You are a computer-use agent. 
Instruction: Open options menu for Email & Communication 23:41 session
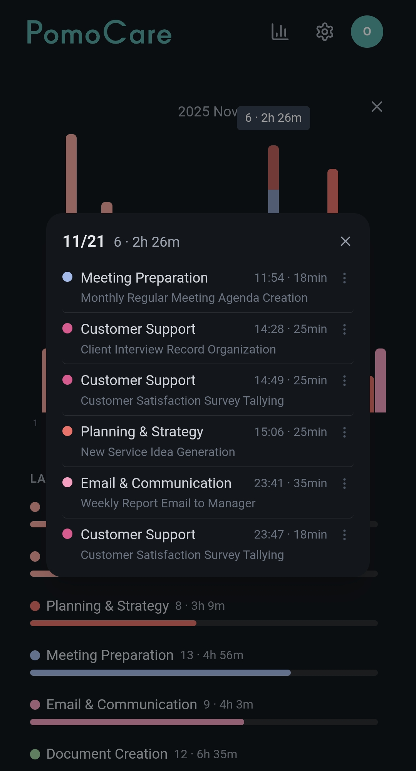(x=344, y=483)
